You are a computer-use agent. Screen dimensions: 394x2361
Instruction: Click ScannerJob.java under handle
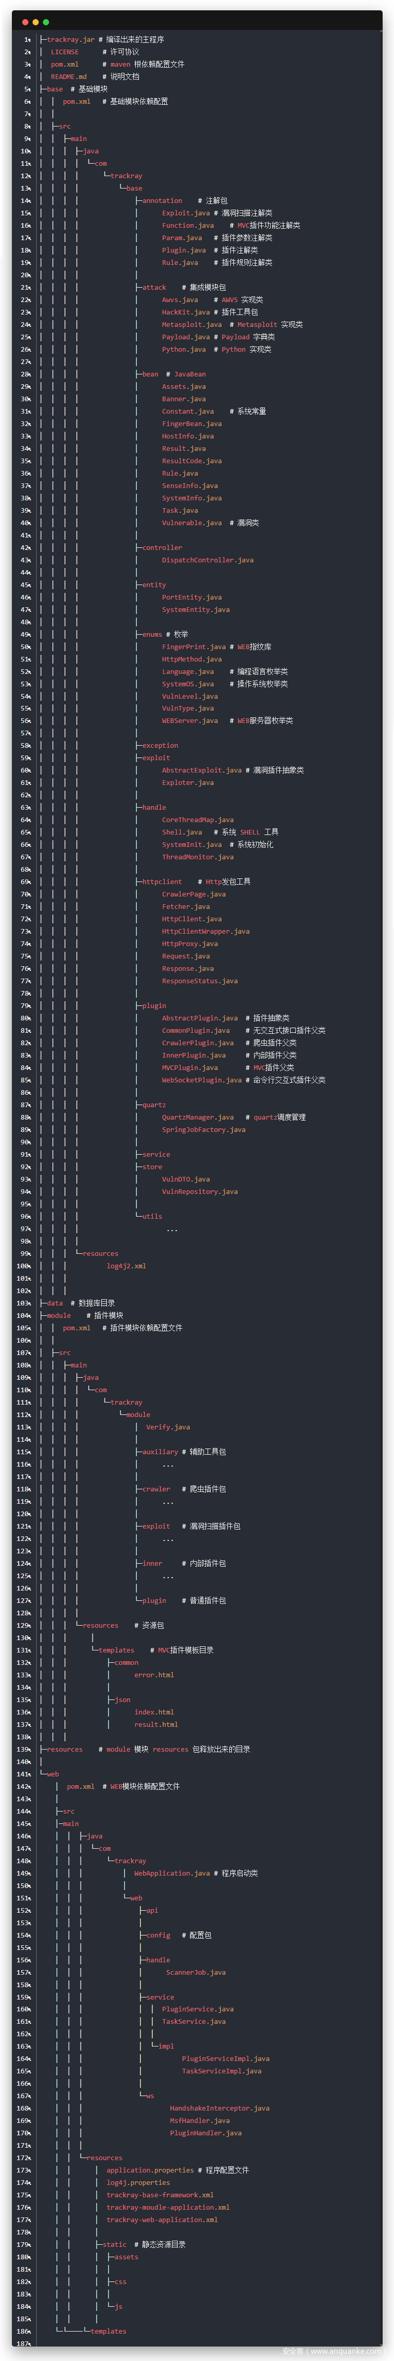click(195, 1972)
